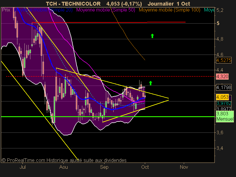The image size is (236, 177).
Task: Click the 'Oct' date axis label
Action: point(145,167)
